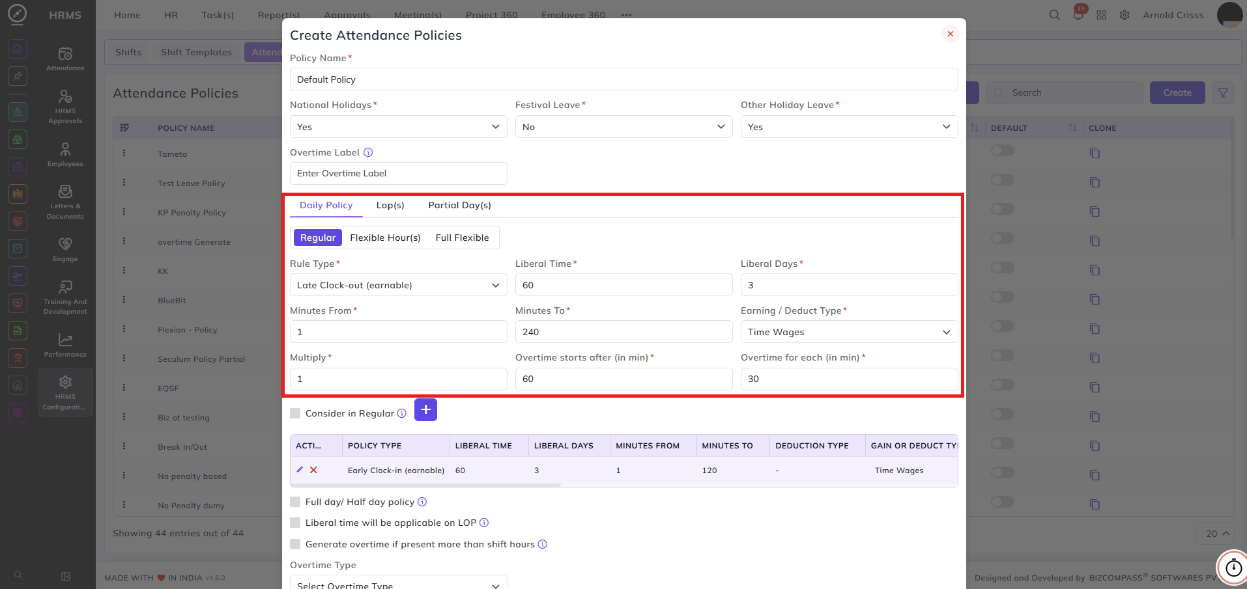The image size is (1247, 589).
Task: Select Flexible Hour(s) mode
Action: (386, 238)
